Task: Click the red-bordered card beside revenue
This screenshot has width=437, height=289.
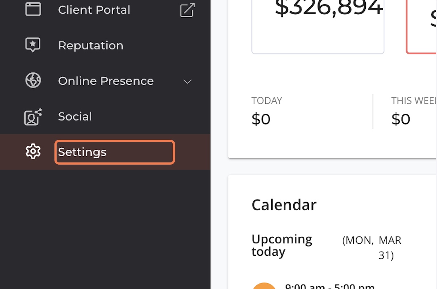Action: point(421,26)
